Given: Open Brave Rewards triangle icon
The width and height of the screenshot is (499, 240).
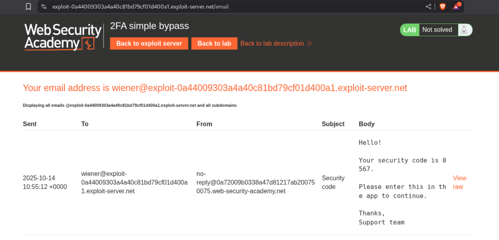Looking at the screenshot, I should point(456,6).
